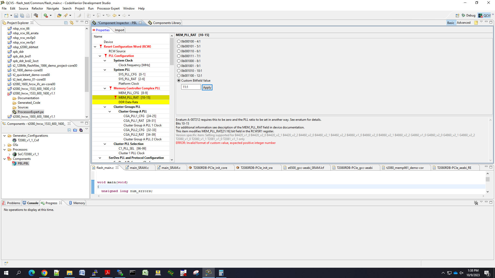Image resolution: width=495 pixels, height=278 pixels.
Task: Select the 0b001000 - 8:1 ratio option
Action: click(x=179, y=61)
